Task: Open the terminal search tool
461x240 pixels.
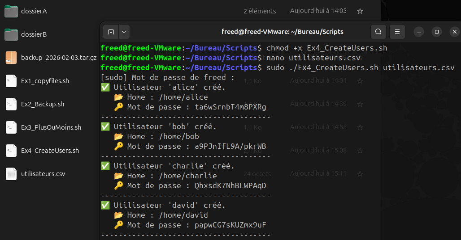Action: click(x=378, y=32)
